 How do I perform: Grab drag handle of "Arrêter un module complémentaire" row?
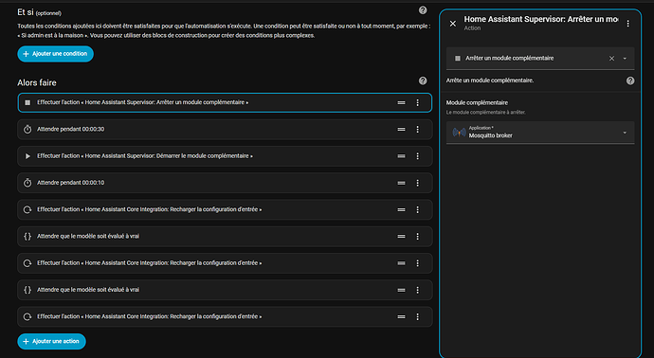[x=401, y=102]
